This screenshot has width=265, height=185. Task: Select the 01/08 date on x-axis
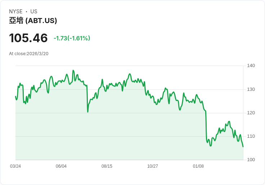[198, 166]
